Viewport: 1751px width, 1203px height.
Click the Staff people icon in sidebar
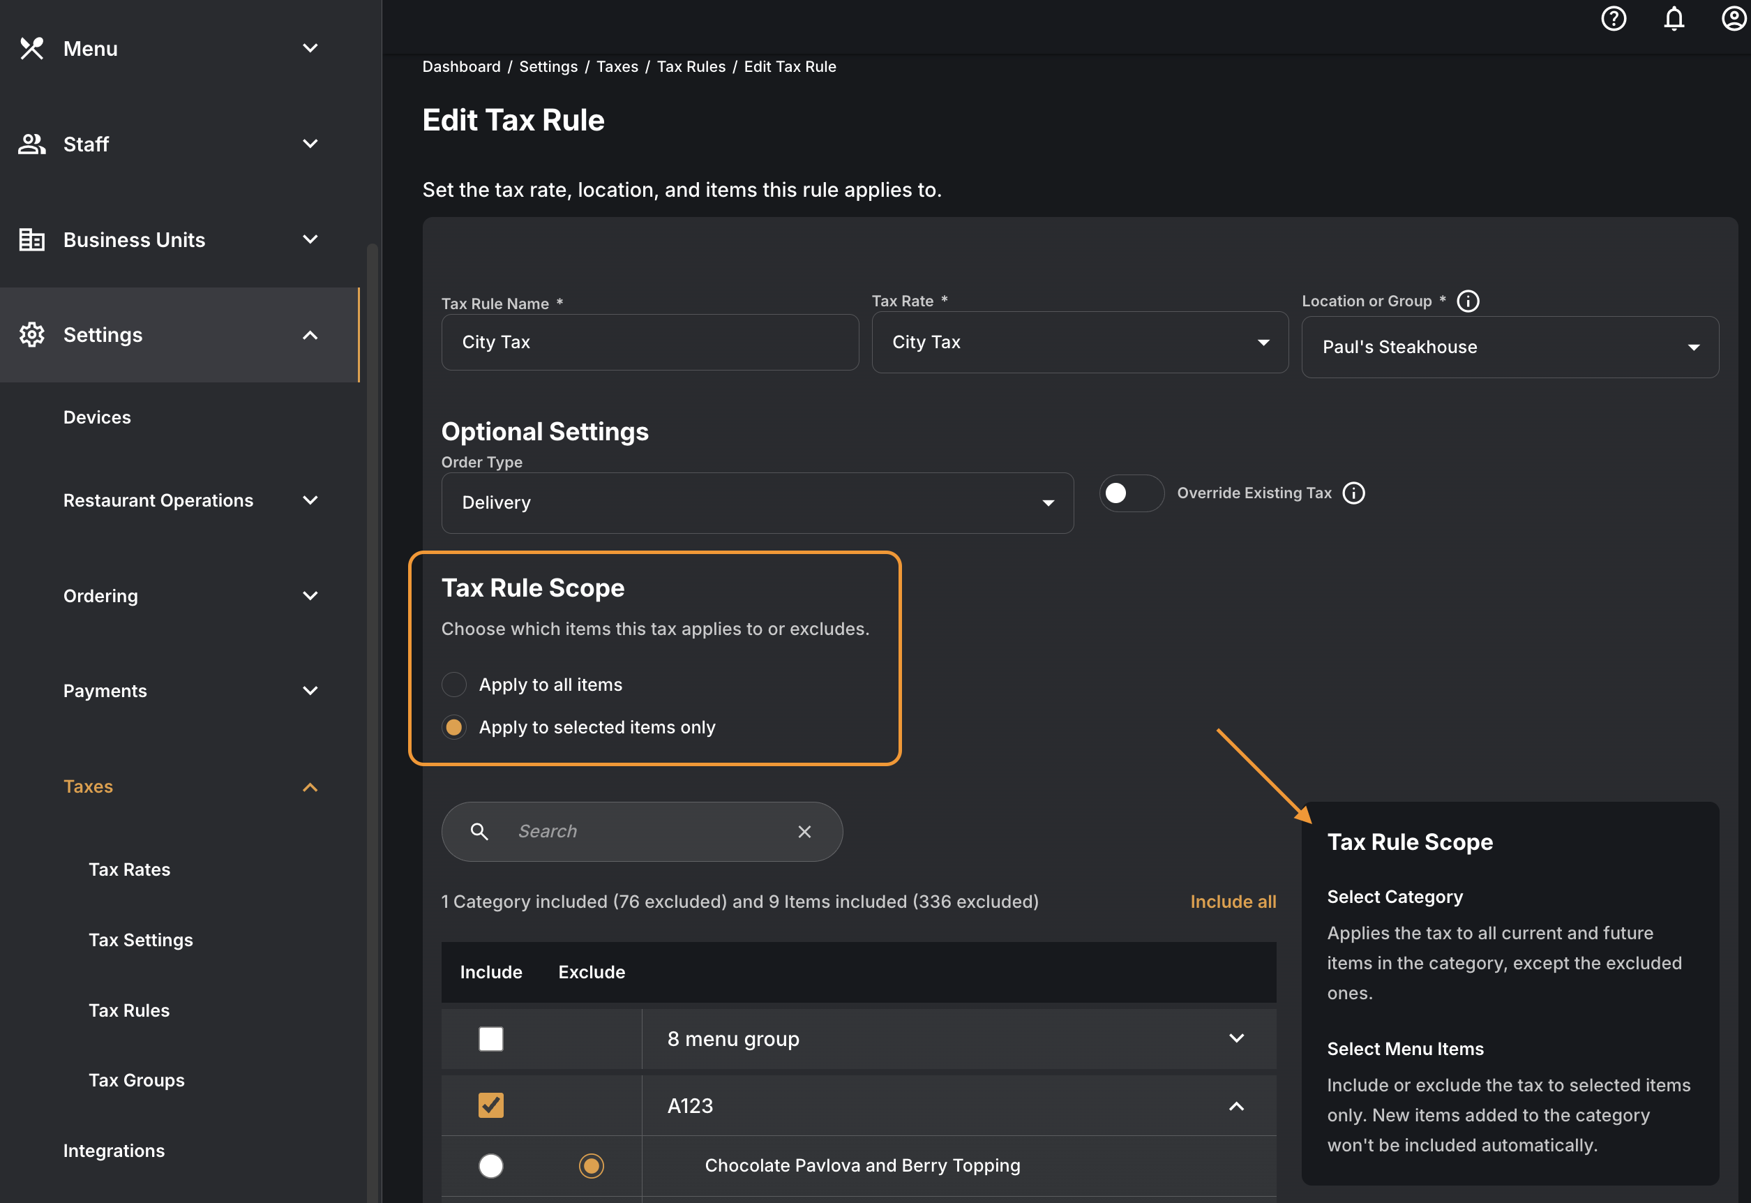(31, 144)
